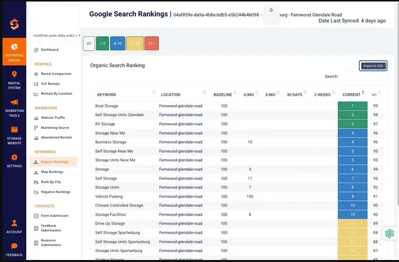Sort table by Baseline column
Screen dimensions: 399x262
coord(235,93)
